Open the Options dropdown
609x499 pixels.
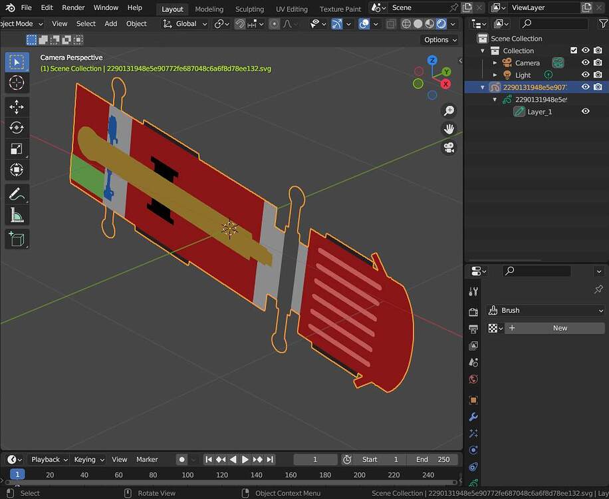click(x=441, y=40)
